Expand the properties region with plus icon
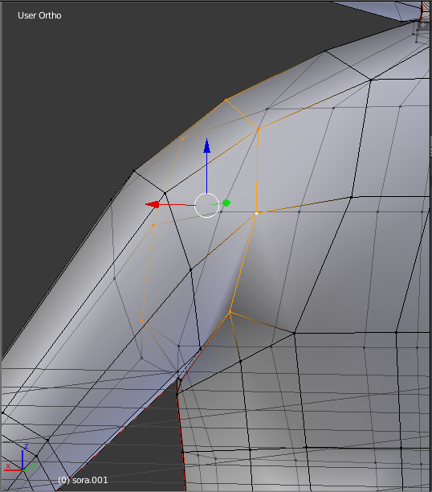This screenshot has height=492, width=432. [x=424, y=26]
